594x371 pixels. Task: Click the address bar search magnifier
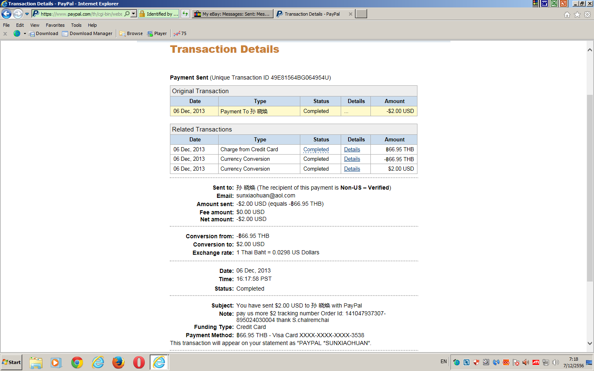(x=127, y=14)
